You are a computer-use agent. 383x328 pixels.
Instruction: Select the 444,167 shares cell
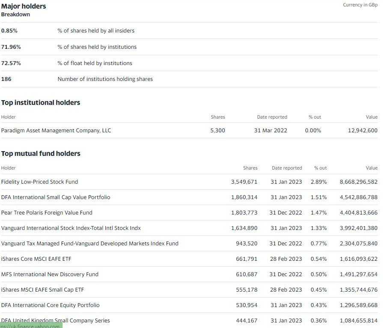tap(246, 320)
